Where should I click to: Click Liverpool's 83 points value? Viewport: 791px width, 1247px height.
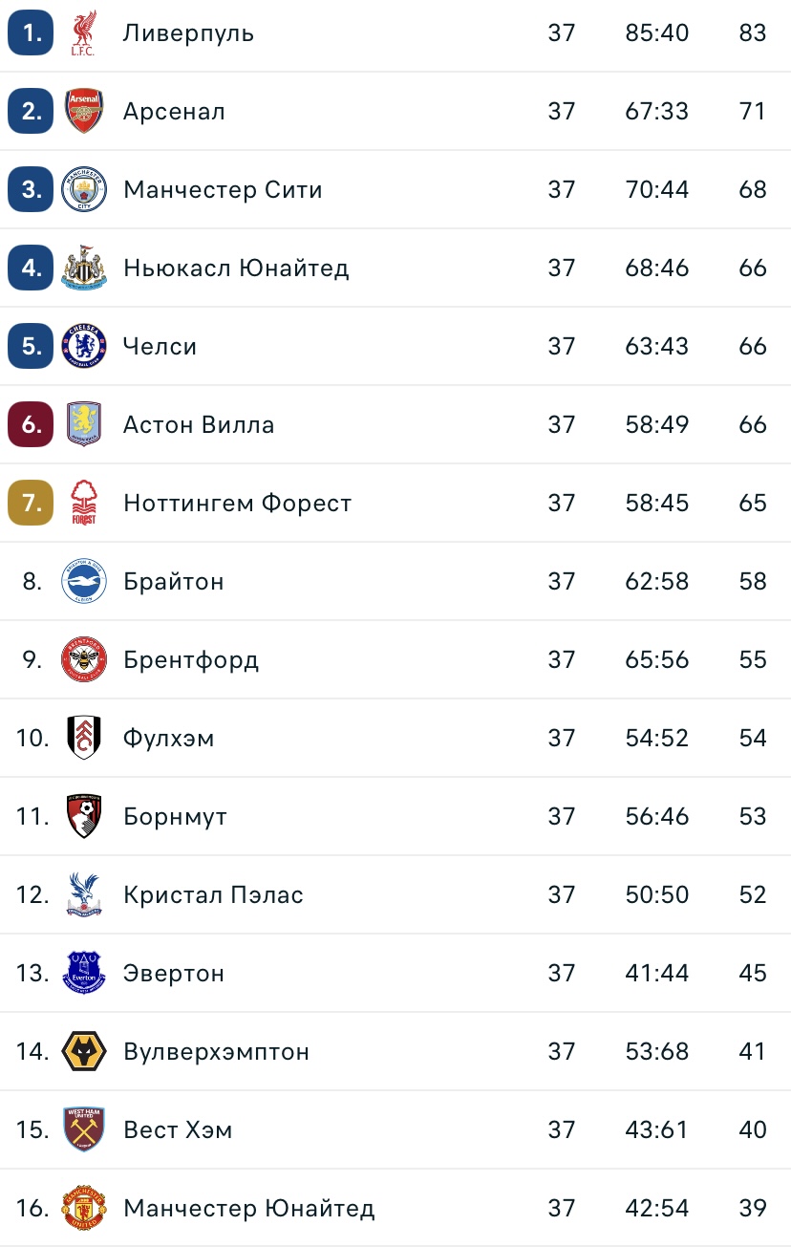pyautogui.click(x=753, y=33)
